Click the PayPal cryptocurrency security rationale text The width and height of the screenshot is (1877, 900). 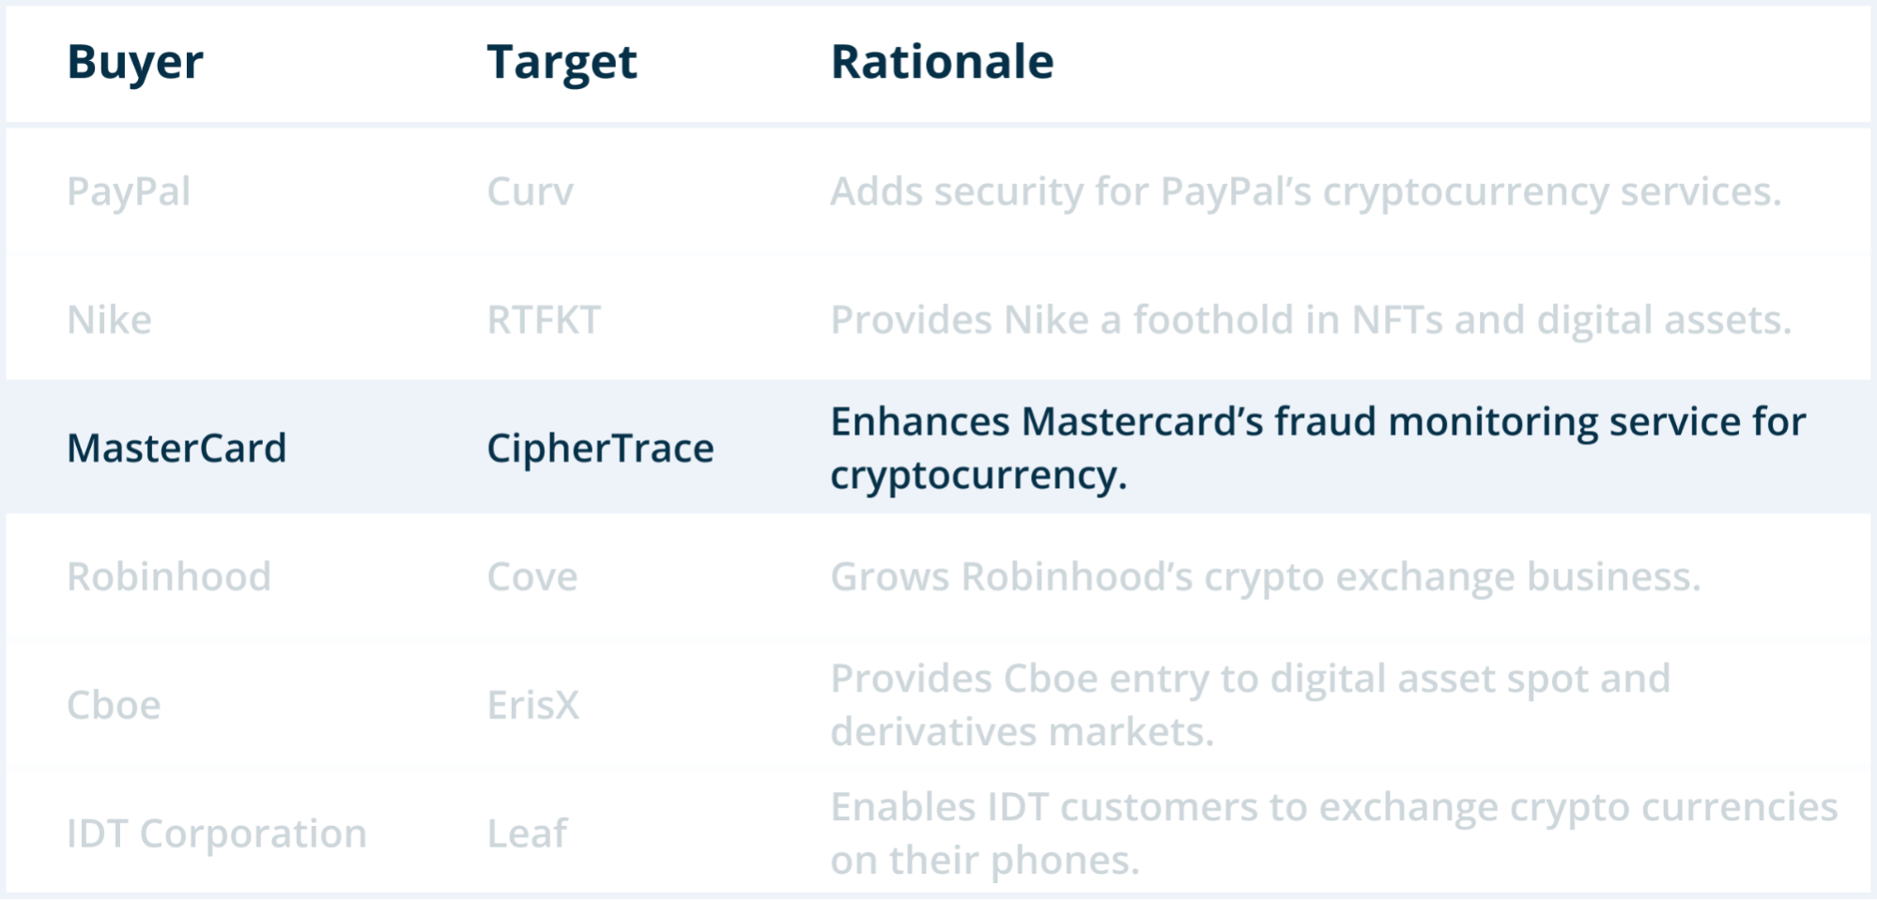pos(1305,191)
